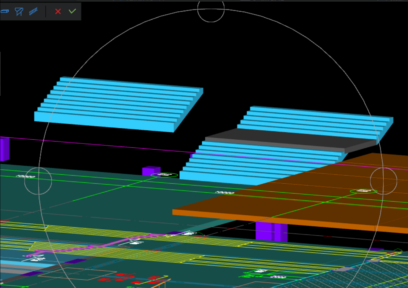Select the purple column under orange slab
The height and width of the screenshot is (288, 408).
[x=271, y=231]
